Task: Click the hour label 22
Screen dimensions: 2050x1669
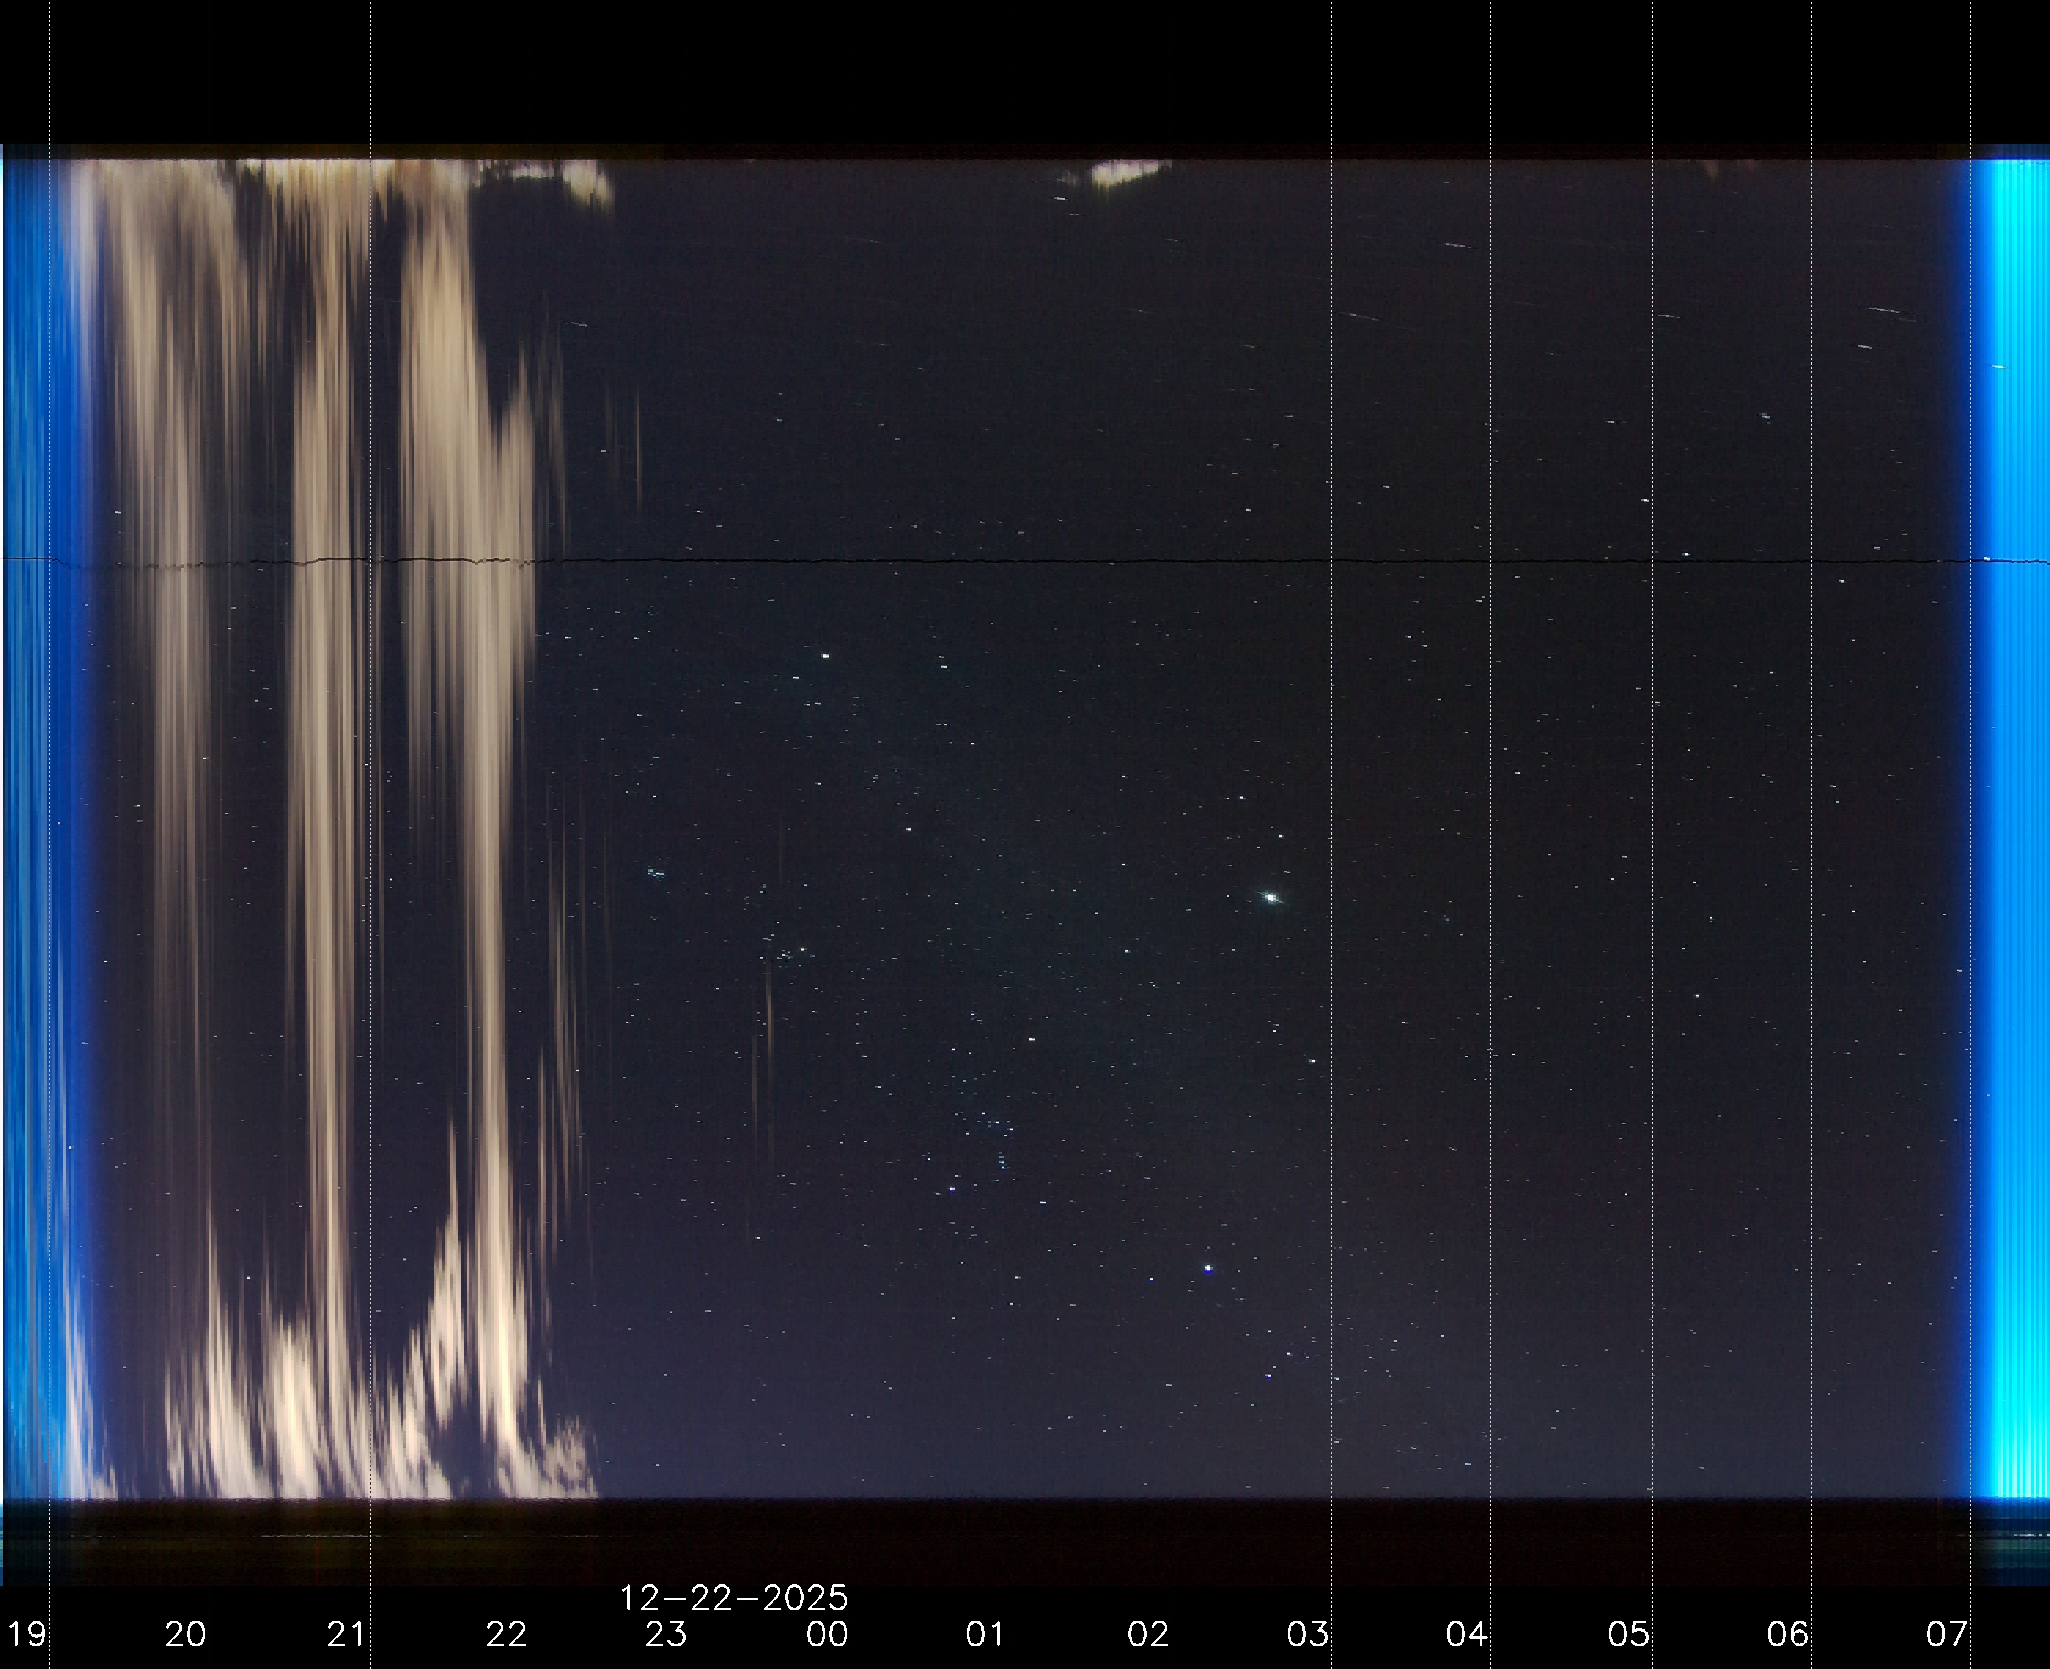Action: tap(507, 1633)
